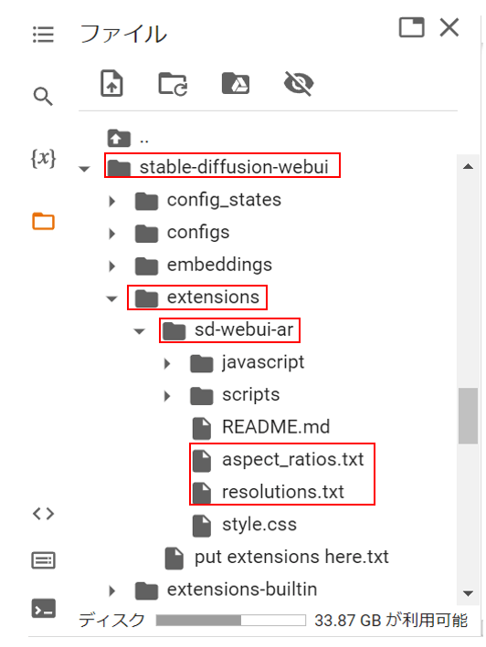Select the orange Files folder icon
The image size is (486, 647).
[x=43, y=221]
